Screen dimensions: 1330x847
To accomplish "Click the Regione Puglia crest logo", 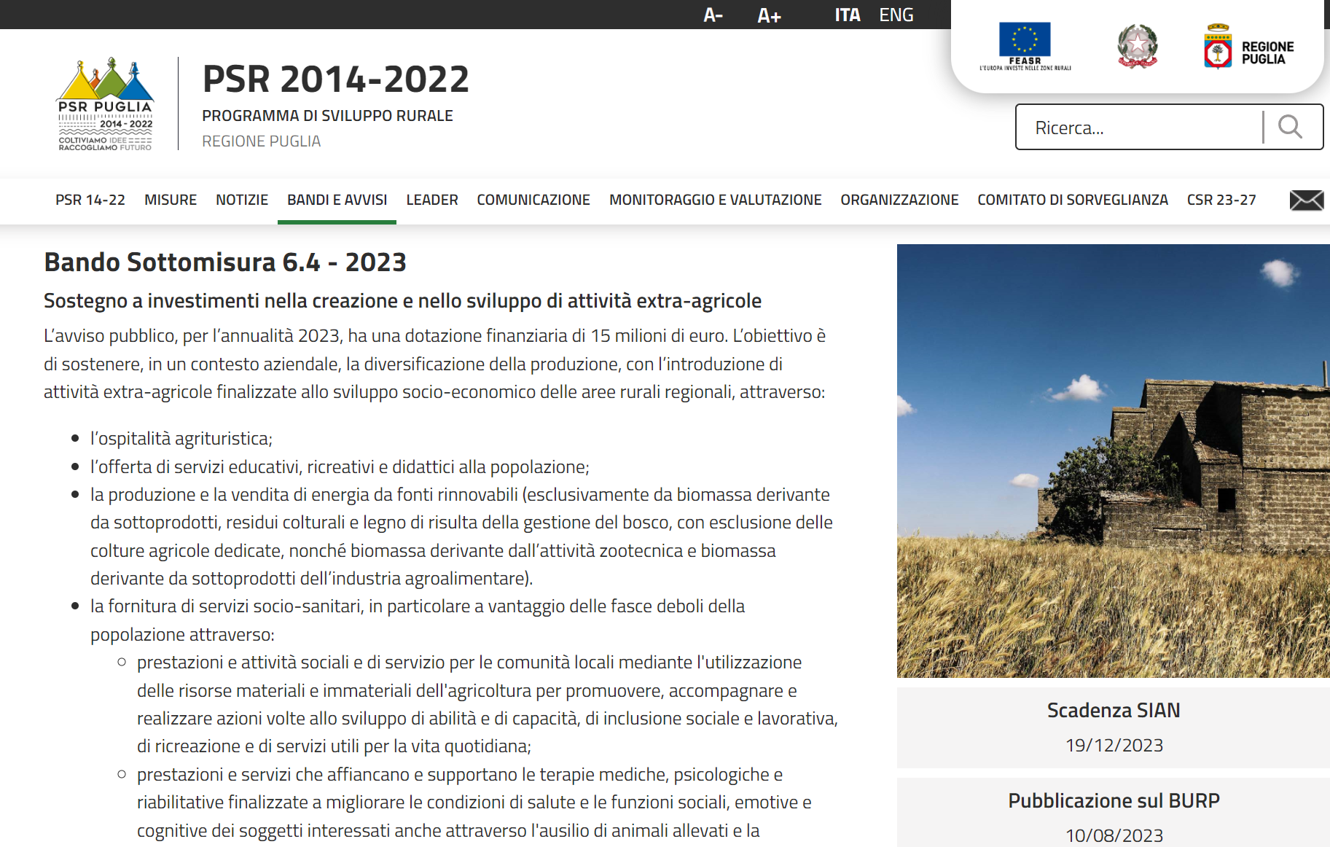I will tap(1248, 47).
